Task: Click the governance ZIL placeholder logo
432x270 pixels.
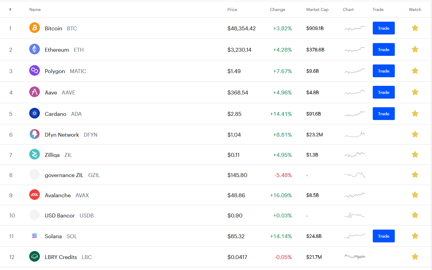Action: (x=35, y=174)
